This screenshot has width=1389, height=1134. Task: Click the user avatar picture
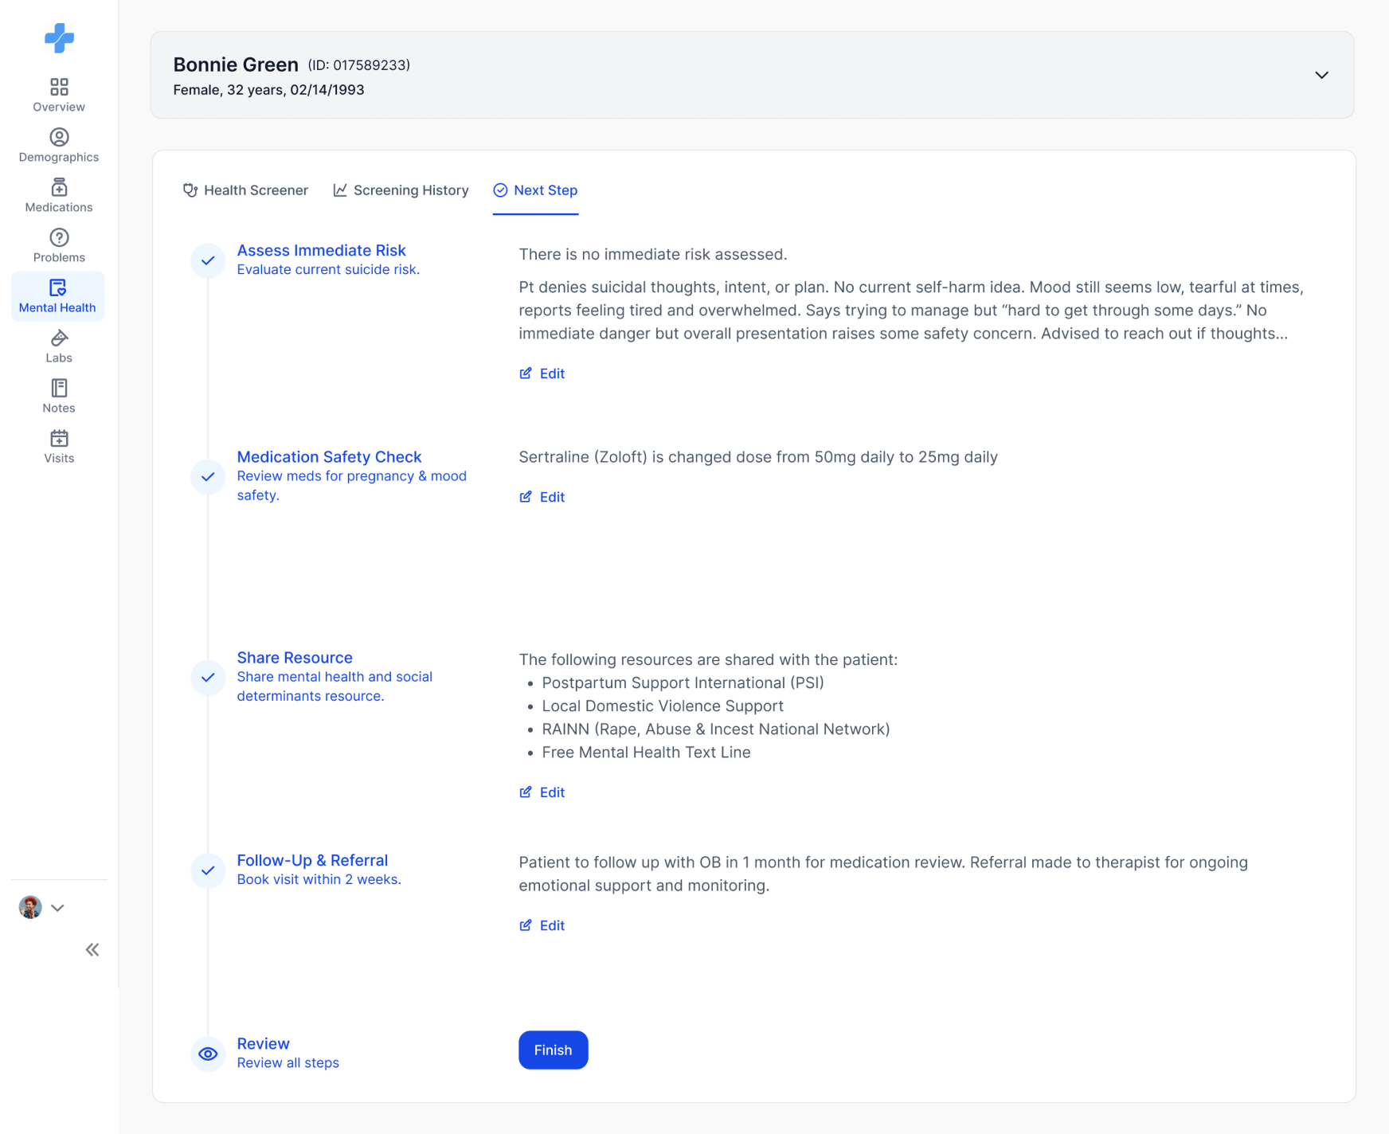point(30,907)
